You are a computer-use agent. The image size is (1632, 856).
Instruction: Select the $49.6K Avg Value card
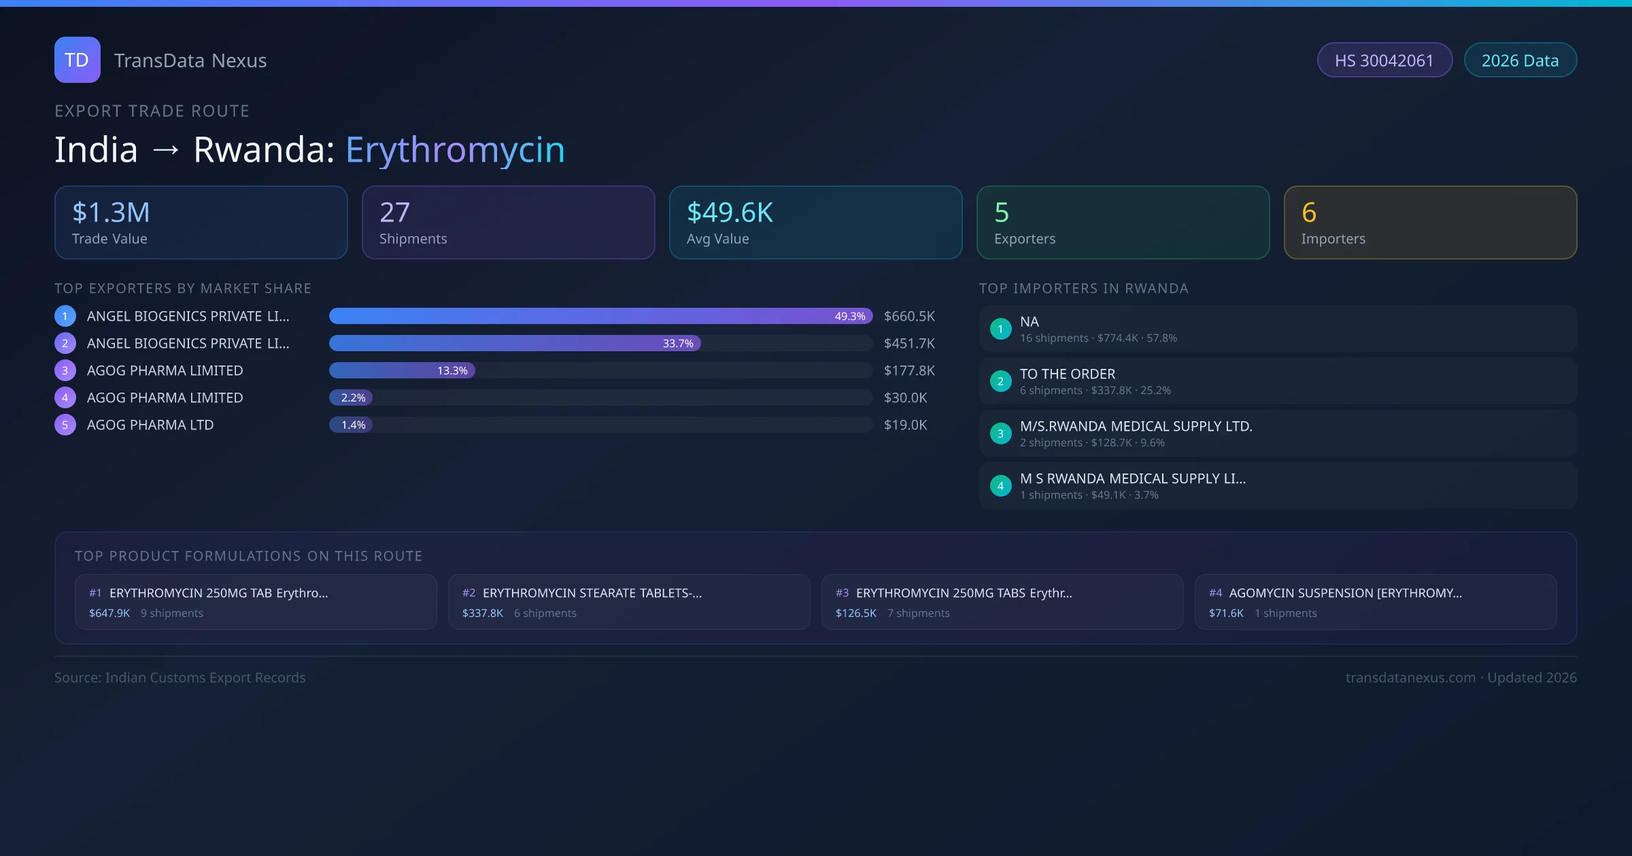pyautogui.click(x=815, y=222)
